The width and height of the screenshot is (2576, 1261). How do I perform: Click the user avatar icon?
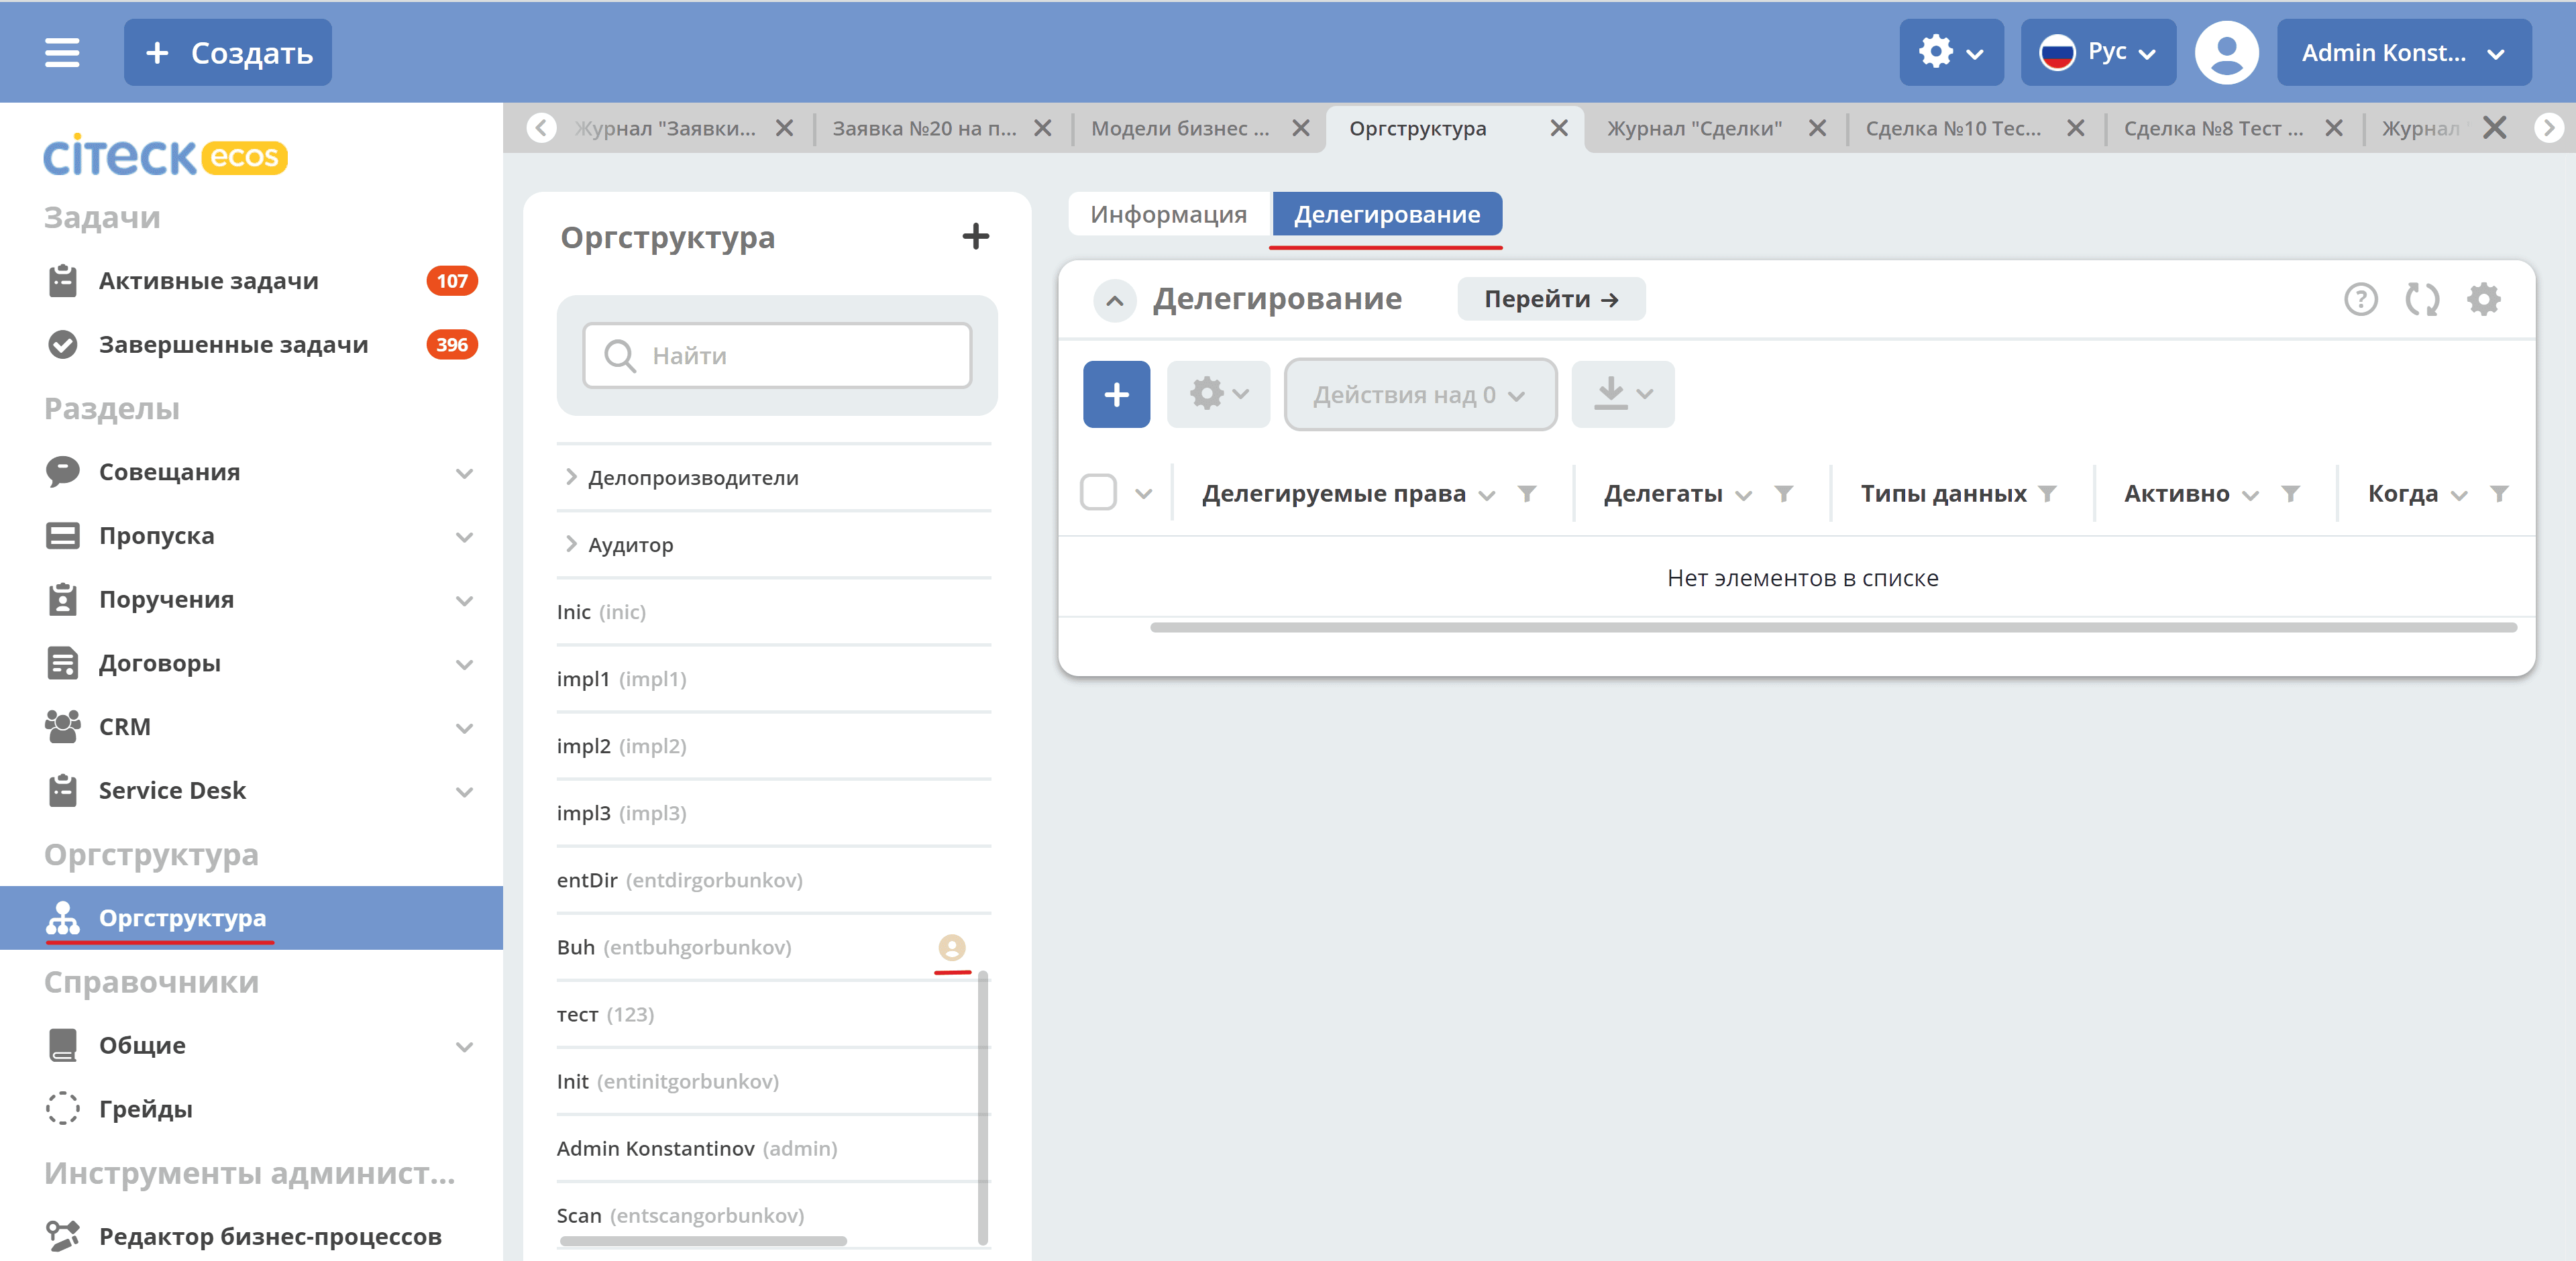[2226, 52]
